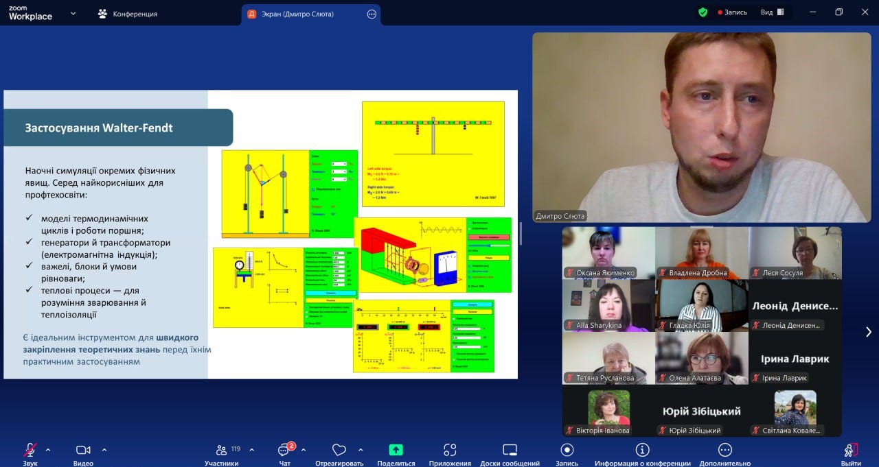Open the Участники participants panel

click(222, 451)
